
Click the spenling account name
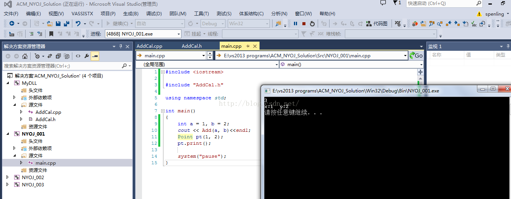tap(495, 14)
